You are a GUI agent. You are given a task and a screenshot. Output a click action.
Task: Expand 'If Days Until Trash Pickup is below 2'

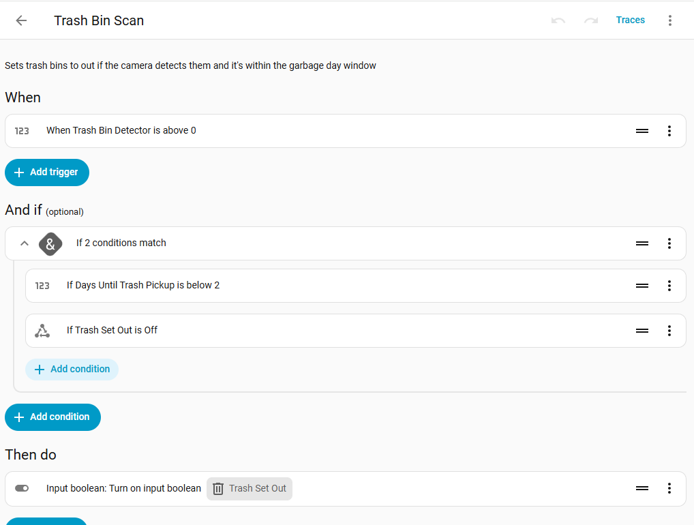tap(356, 286)
